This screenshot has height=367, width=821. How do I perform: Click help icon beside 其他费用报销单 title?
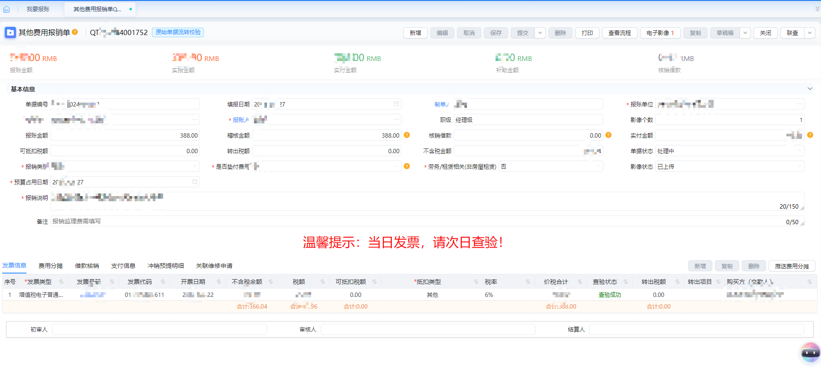(75, 32)
